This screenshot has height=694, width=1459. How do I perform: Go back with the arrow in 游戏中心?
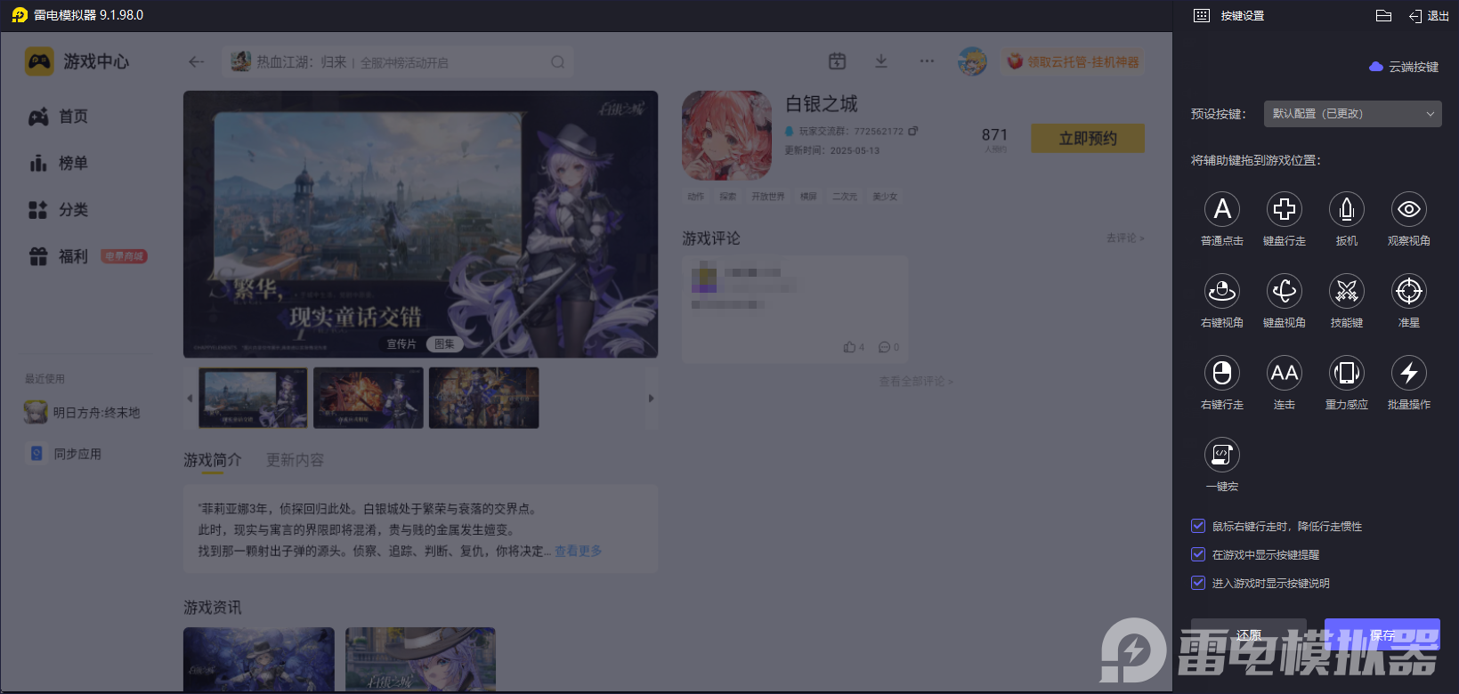tap(197, 61)
